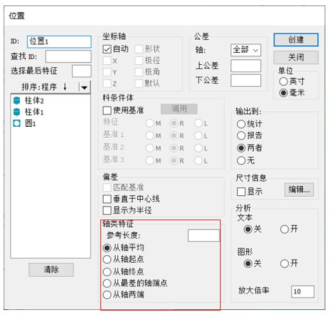Click the 查找 ID input field
332x316 pixels.
[68, 56]
